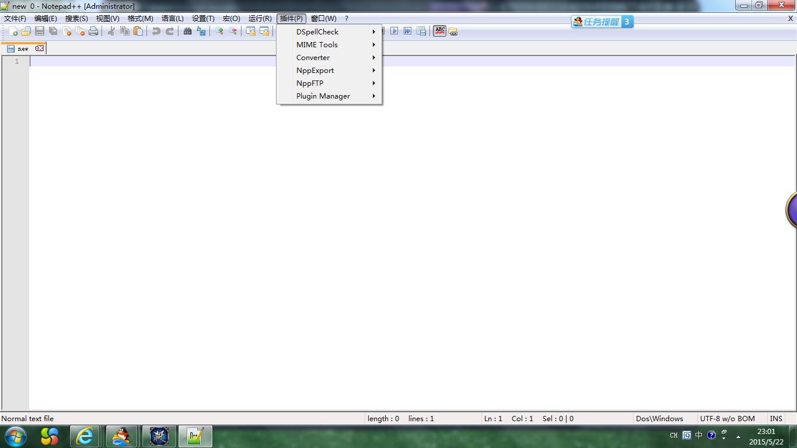Open the 视图(V) menu
The image size is (797, 448).
[107, 19]
